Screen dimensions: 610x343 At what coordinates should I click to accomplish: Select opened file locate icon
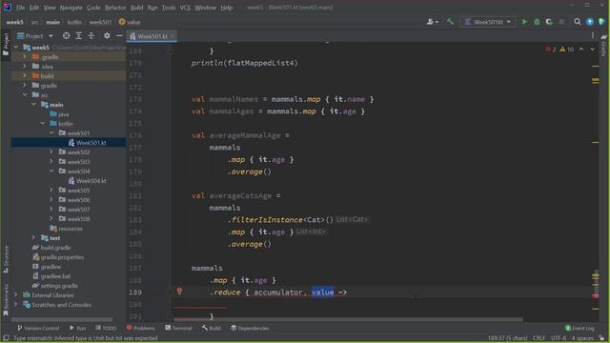pos(66,36)
